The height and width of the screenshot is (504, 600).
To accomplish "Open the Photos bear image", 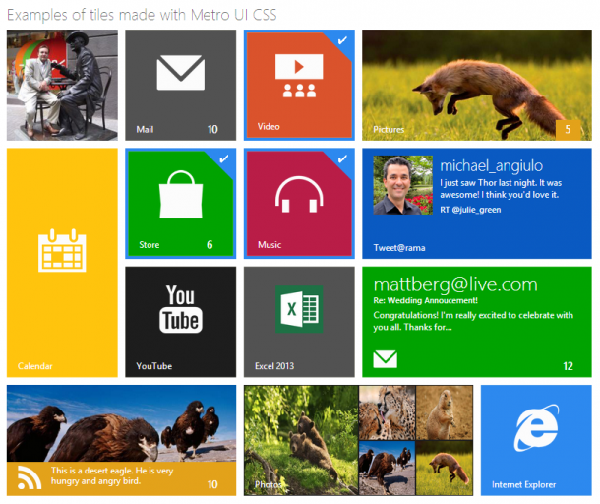I will (299, 439).
